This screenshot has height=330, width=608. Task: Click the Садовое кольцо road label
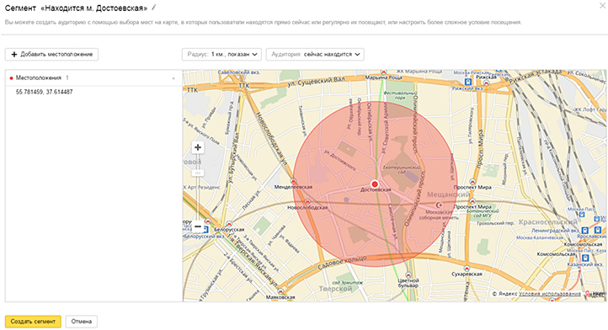tap(343, 263)
